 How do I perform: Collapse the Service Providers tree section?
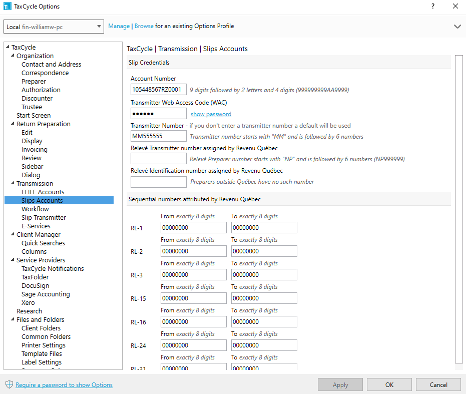(13, 260)
